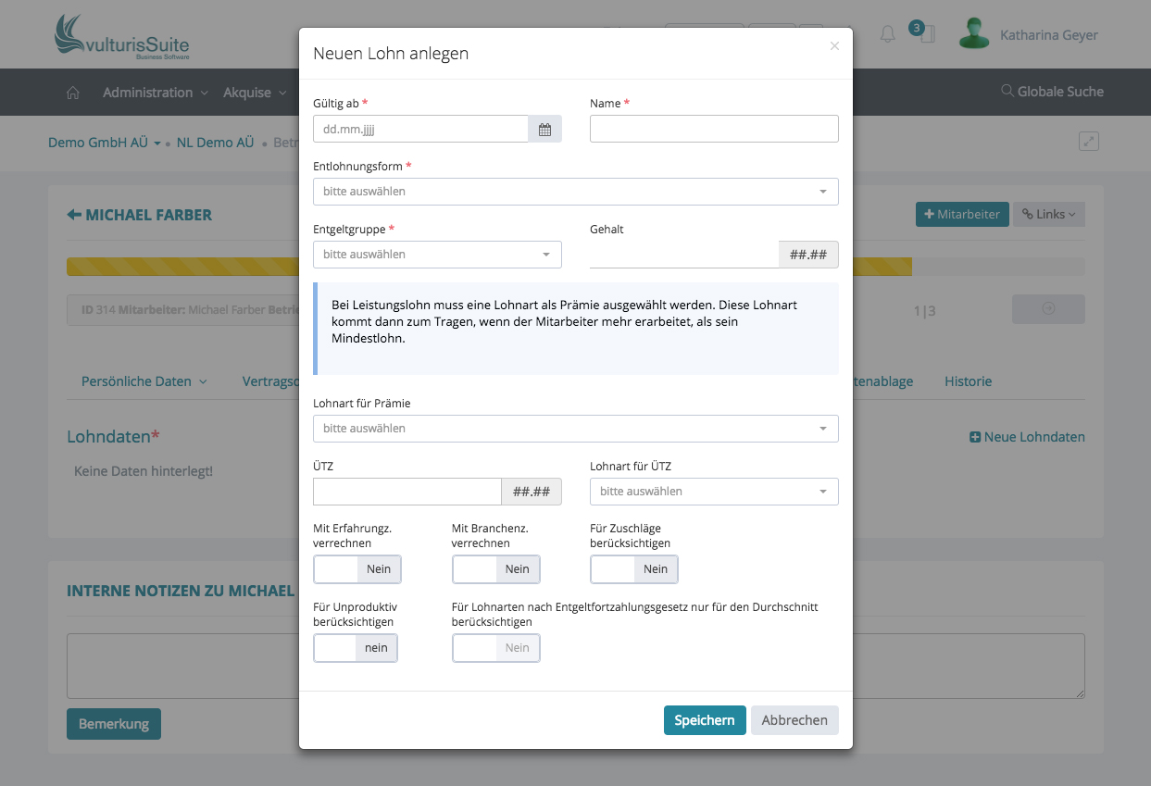Switch to the Historie tab
The image size is (1151, 786).
[968, 381]
